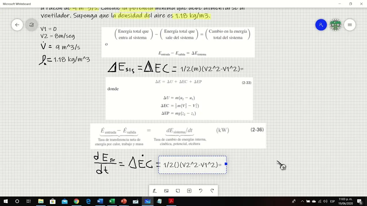Change the ESP input language
This screenshot has height=206, width=367.
pyautogui.click(x=332, y=201)
